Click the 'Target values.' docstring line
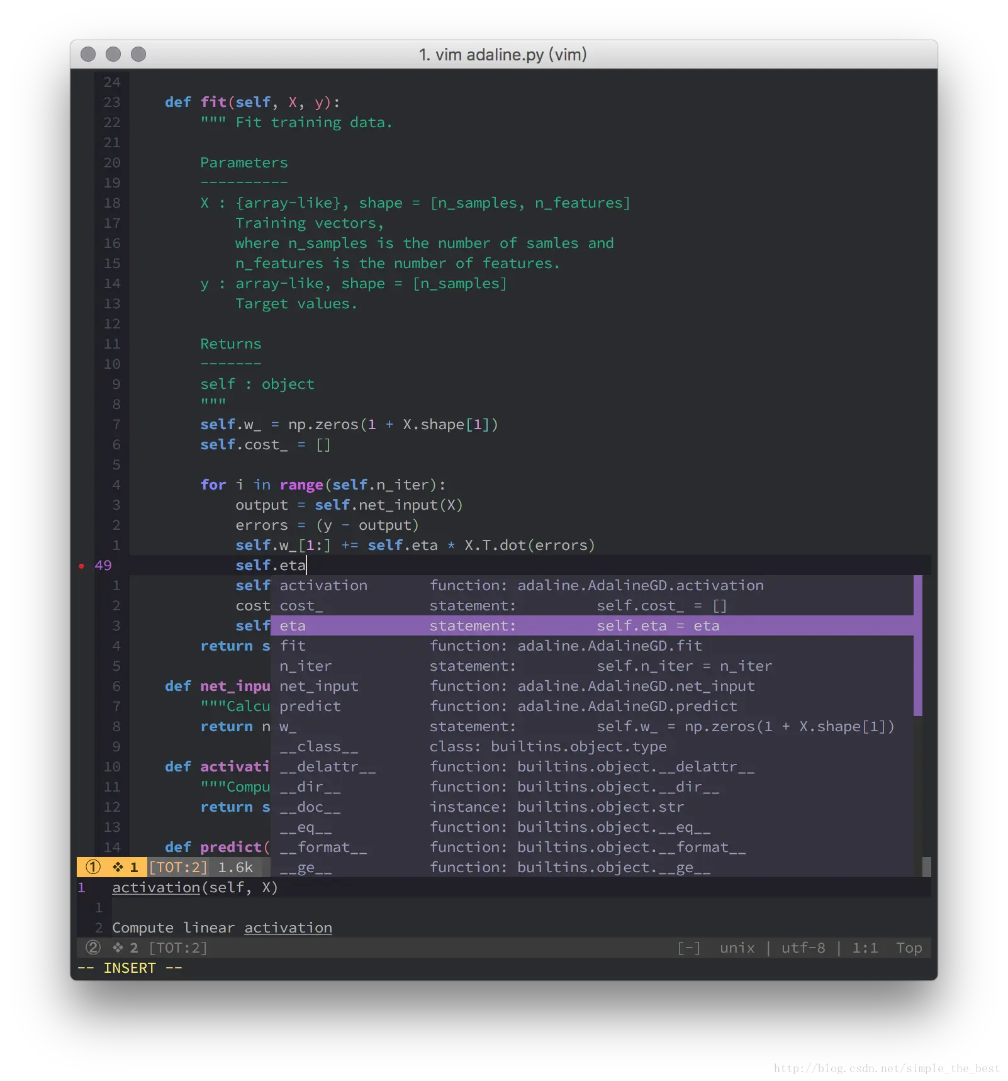 pyautogui.click(x=296, y=303)
